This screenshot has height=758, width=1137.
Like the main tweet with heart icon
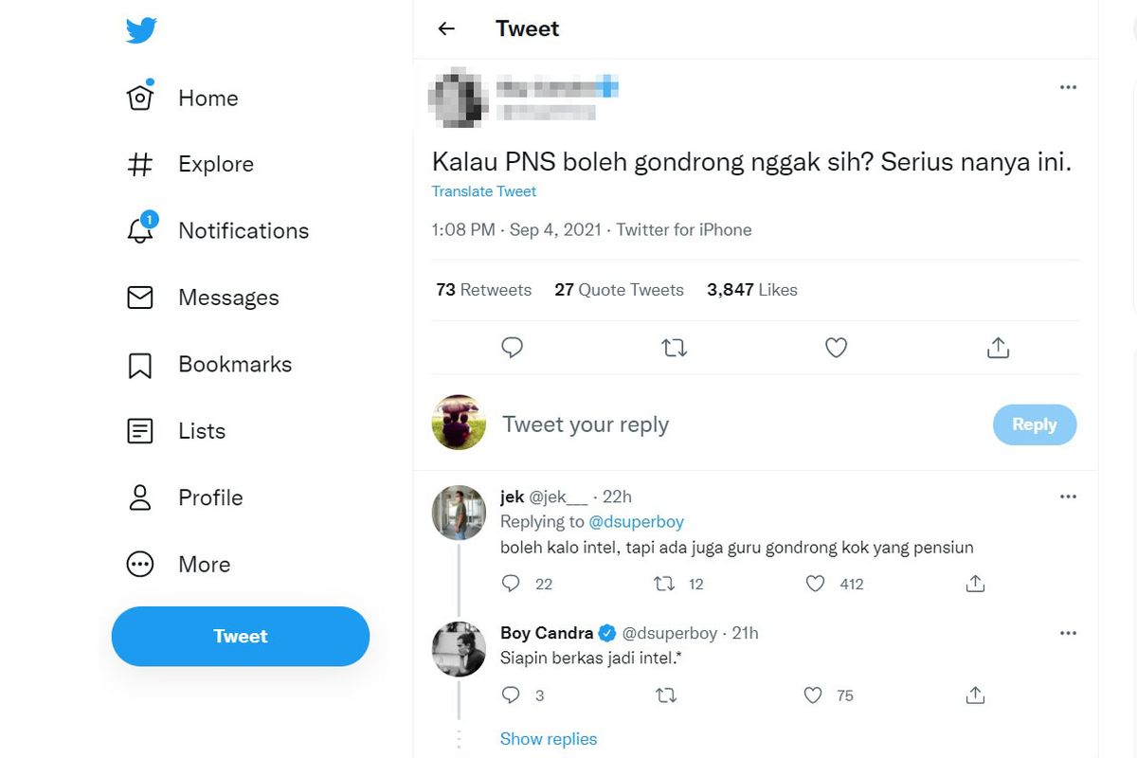click(x=836, y=348)
